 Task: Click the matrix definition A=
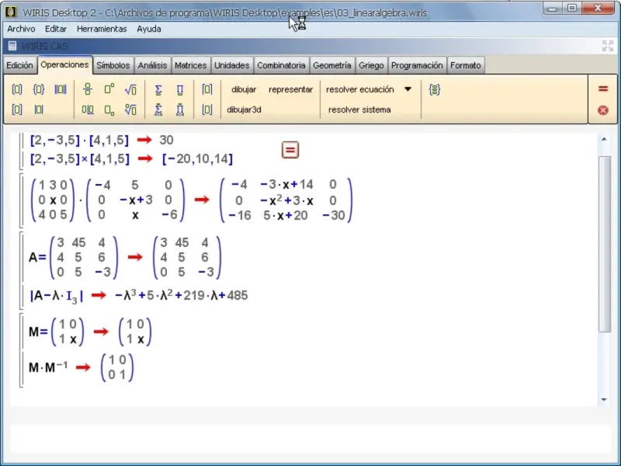73,257
